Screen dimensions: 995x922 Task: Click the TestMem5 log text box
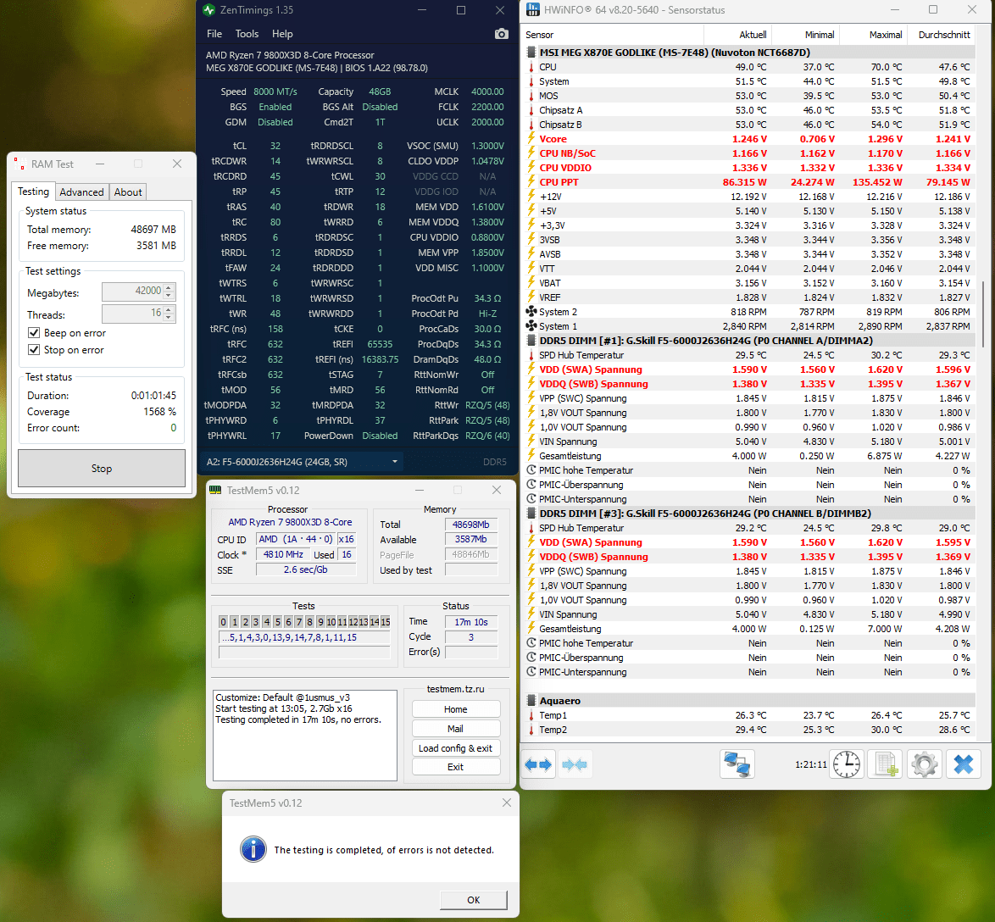click(x=304, y=736)
